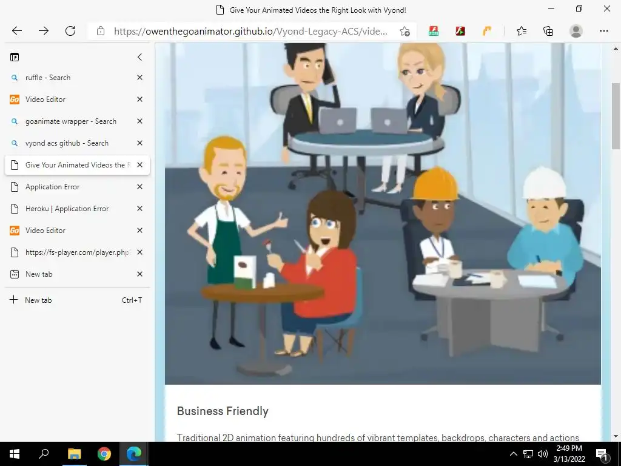Open tab actions menu icon in sidebar

(15, 57)
